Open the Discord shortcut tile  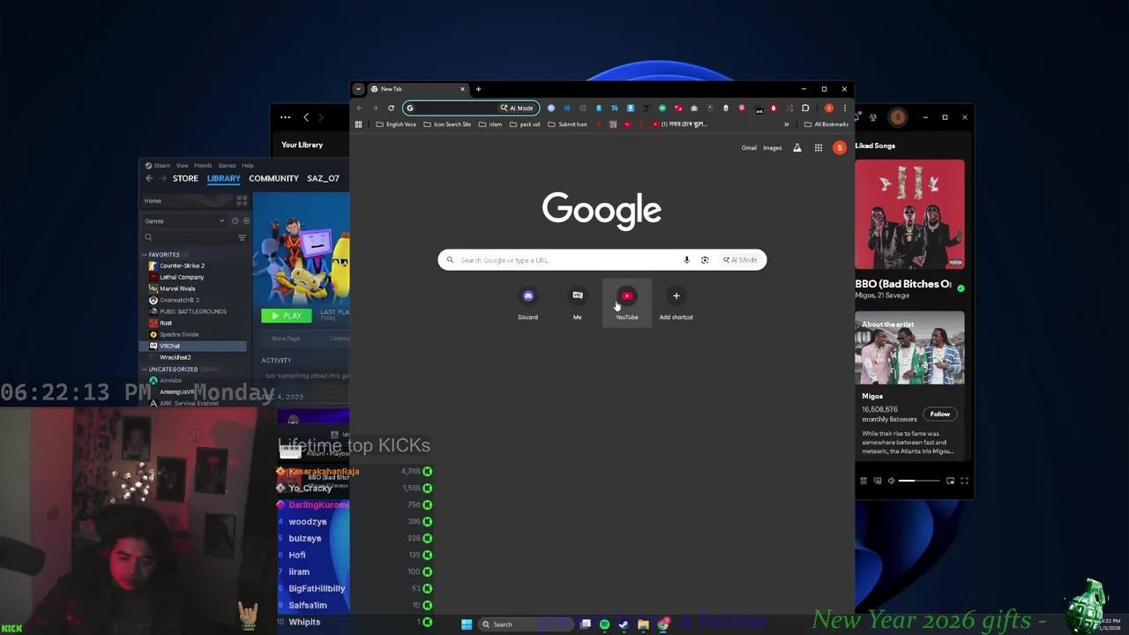(527, 303)
